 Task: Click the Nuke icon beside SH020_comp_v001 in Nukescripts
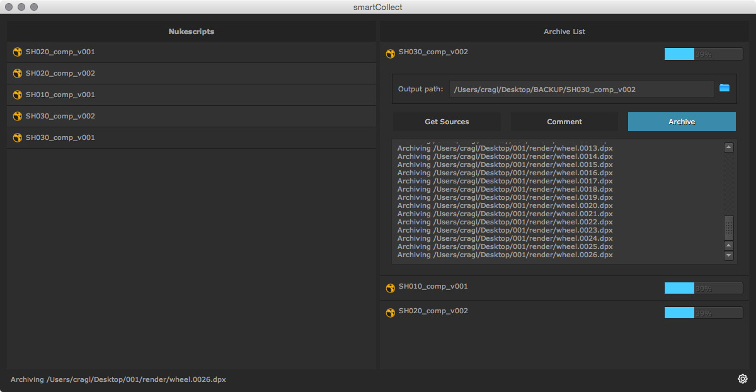point(18,52)
